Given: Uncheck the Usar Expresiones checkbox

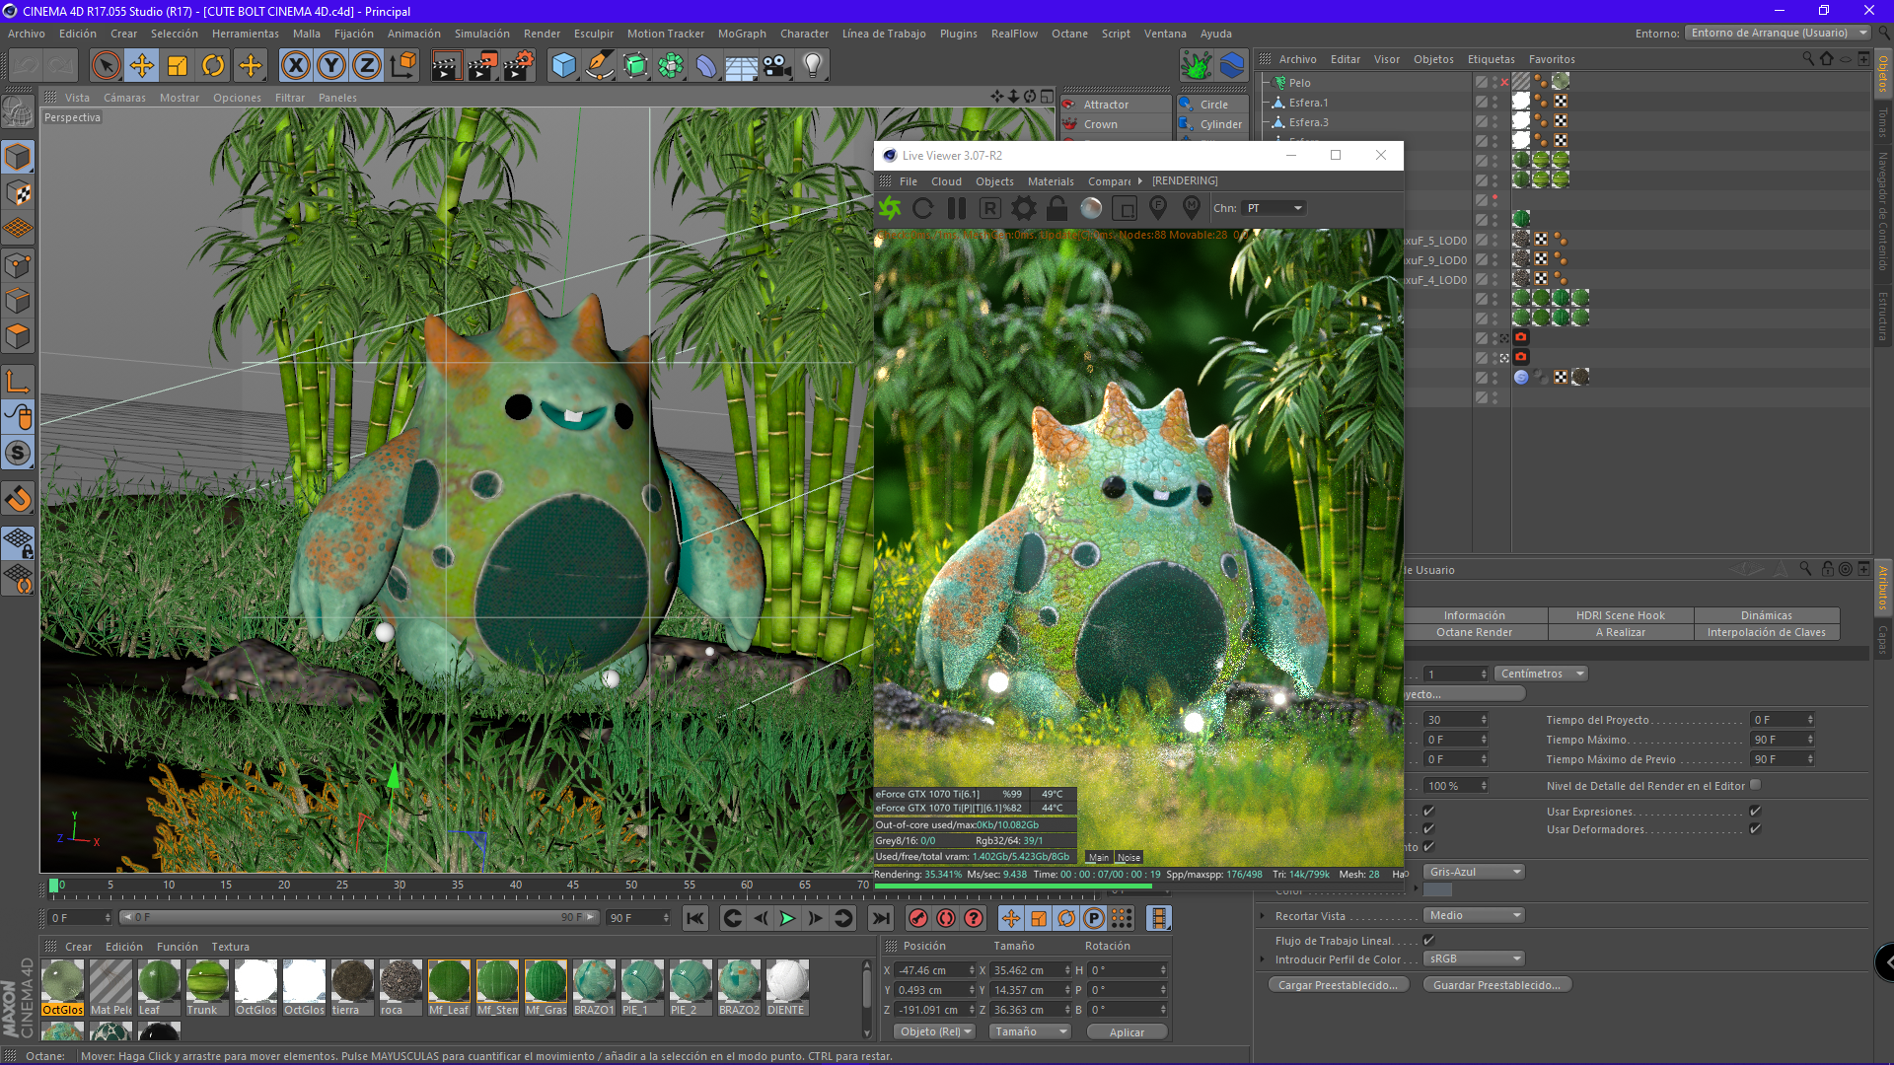Looking at the screenshot, I should click(x=1755, y=811).
